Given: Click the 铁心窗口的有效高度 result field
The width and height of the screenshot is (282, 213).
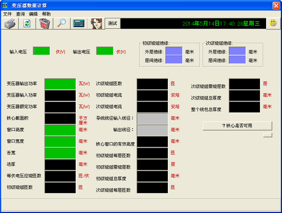Looking at the screenshot, I should [152, 142].
